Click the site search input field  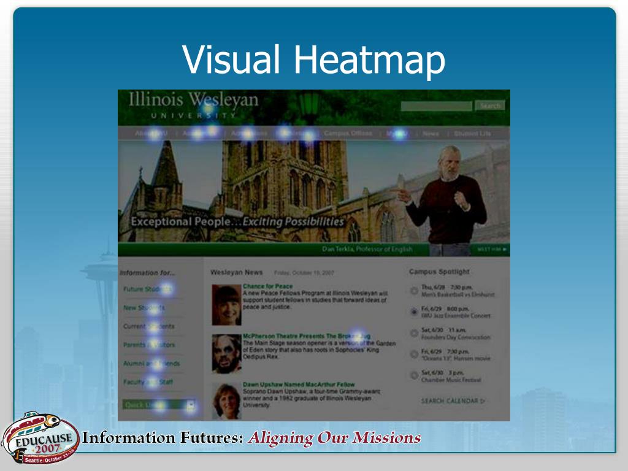point(436,105)
